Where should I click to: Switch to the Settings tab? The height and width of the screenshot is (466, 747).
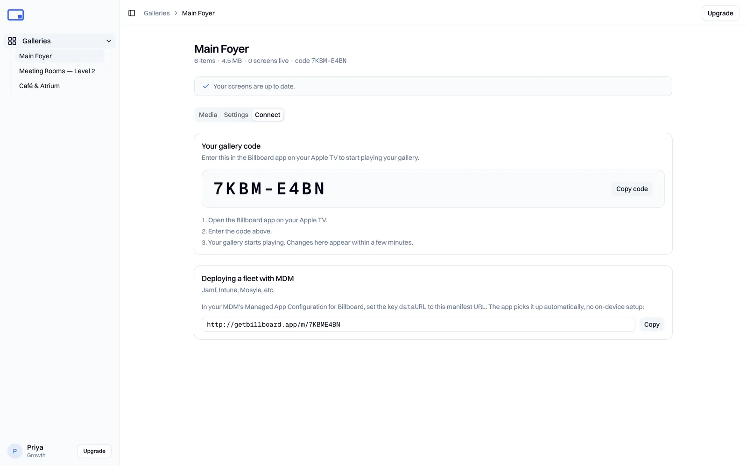click(x=236, y=115)
